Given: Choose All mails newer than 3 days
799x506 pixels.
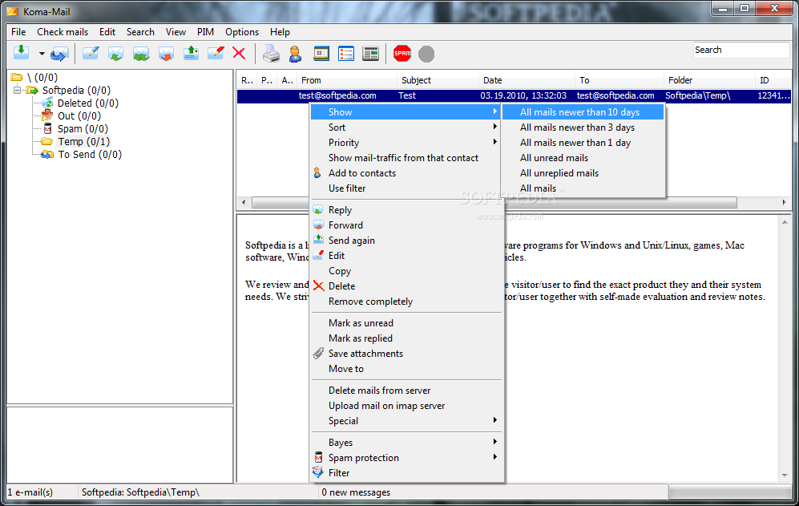Looking at the screenshot, I should (583, 128).
